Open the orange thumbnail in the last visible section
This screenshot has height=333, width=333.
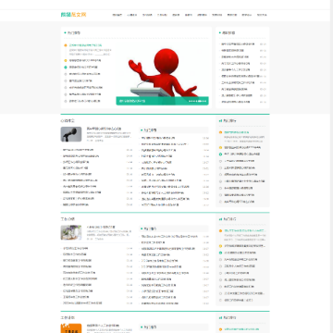pos(71,328)
